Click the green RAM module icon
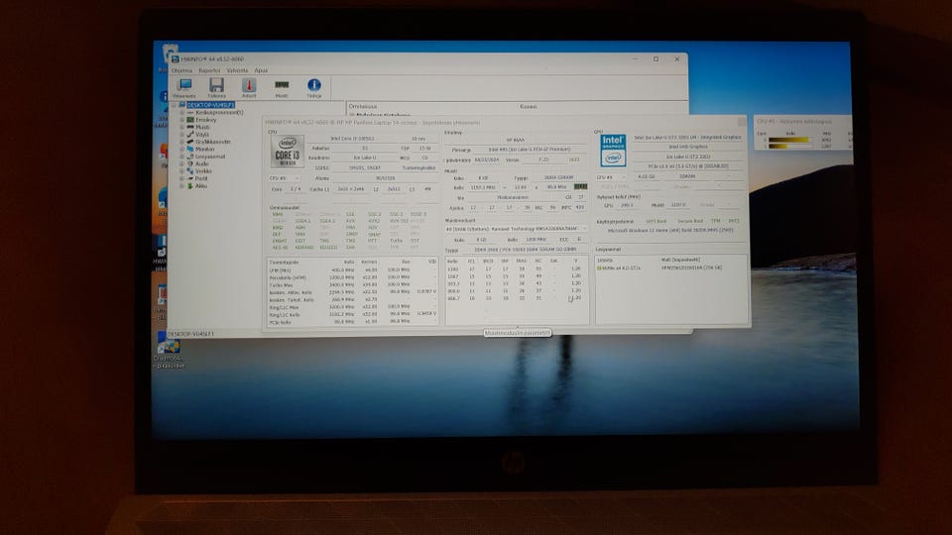Viewport: 952px width, 535px height. pos(580,187)
